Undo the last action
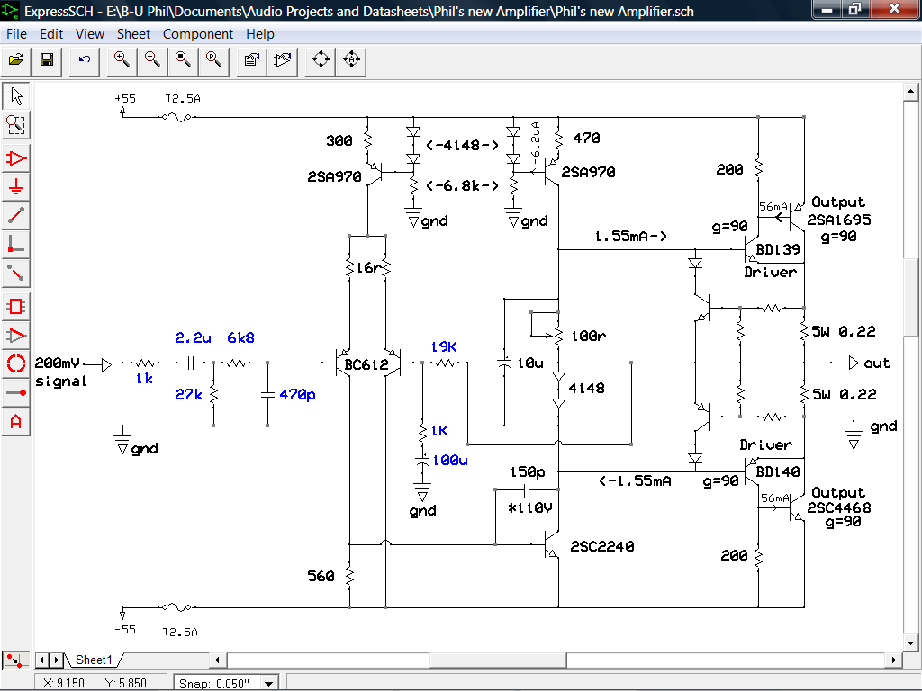 click(85, 60)
